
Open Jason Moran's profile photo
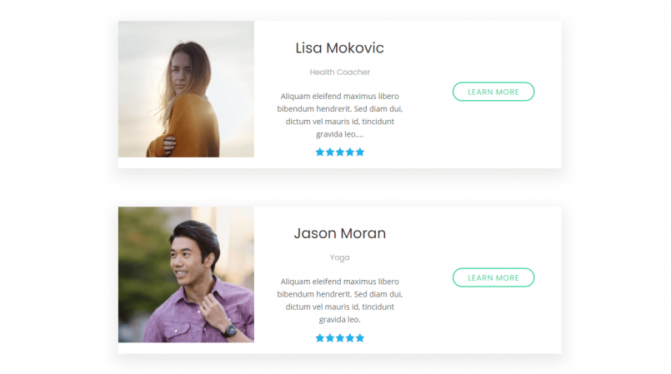click(186, 275)
